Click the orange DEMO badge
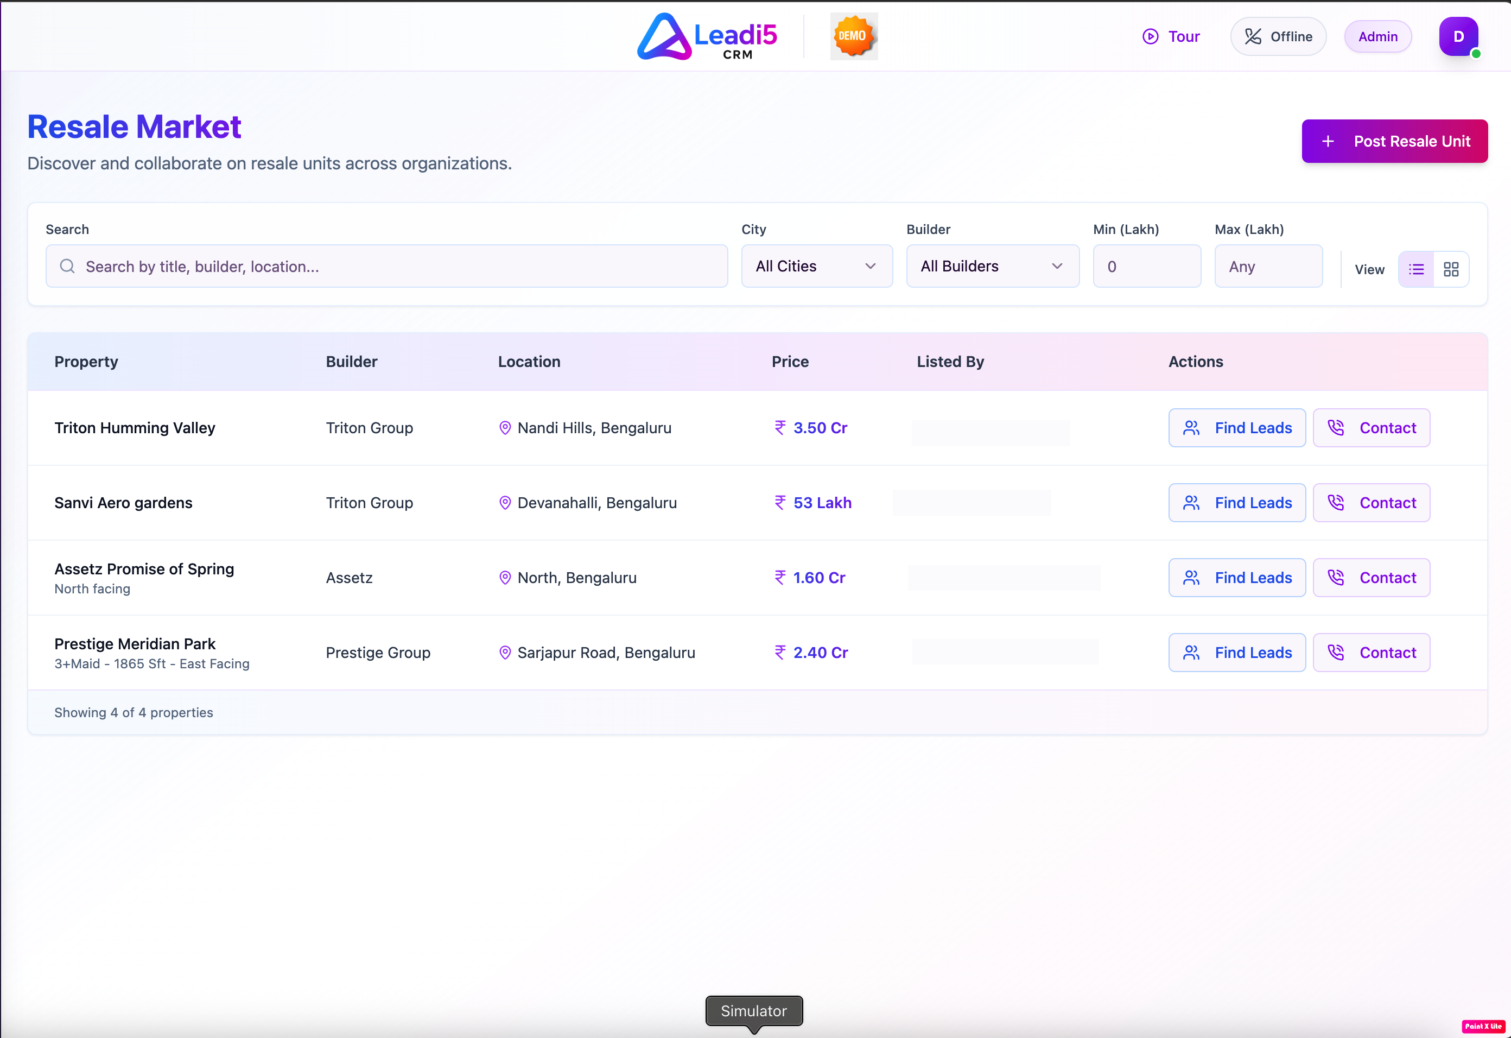This screenshot has width=1511, height=1038. pos(854,36)
